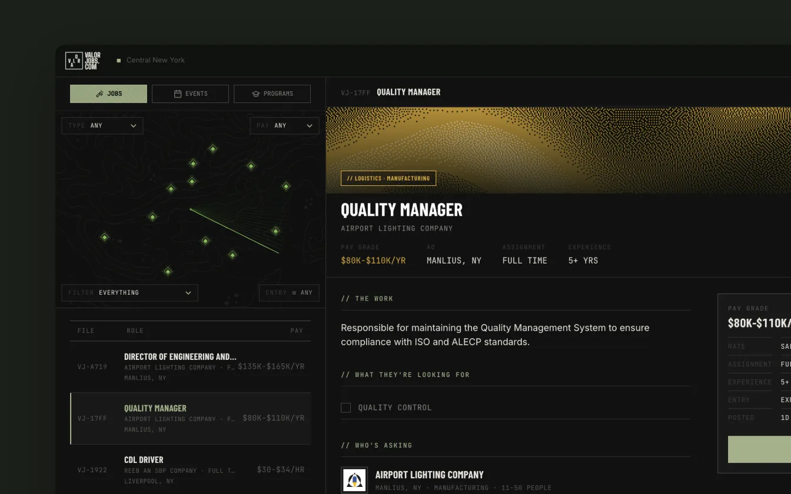
Task: Open the Type Any dropdown
Action: tap(102, 126)
